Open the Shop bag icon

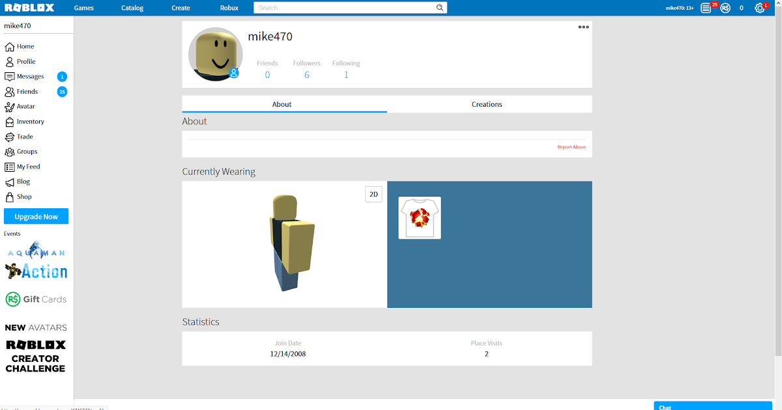coord(9,197)
